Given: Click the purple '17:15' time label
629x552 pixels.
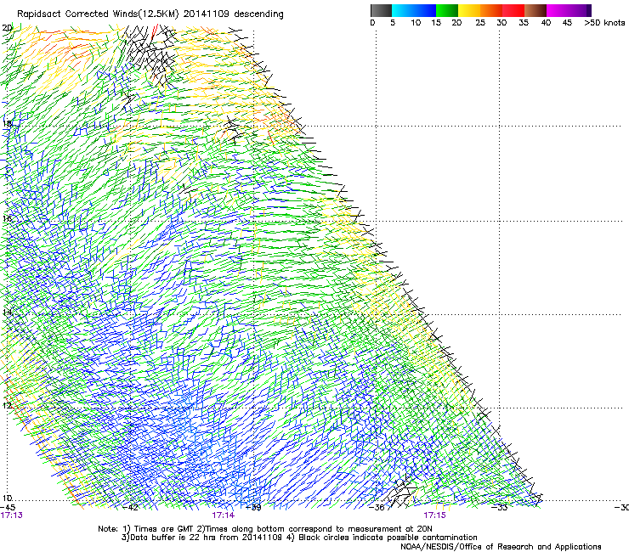Looking at the screenshot, I should coord(435,515).
